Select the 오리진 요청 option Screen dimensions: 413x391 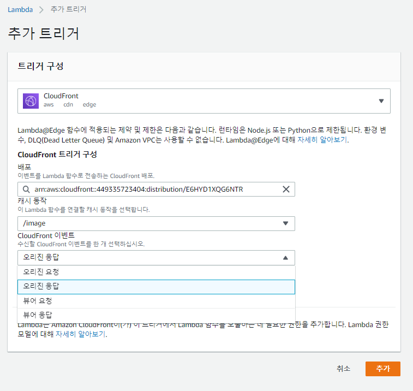point(156,272)
